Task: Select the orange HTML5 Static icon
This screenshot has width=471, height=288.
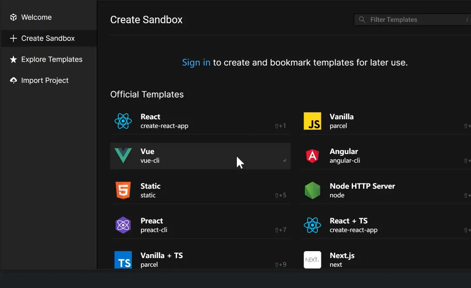Action: tap(123, 190)
